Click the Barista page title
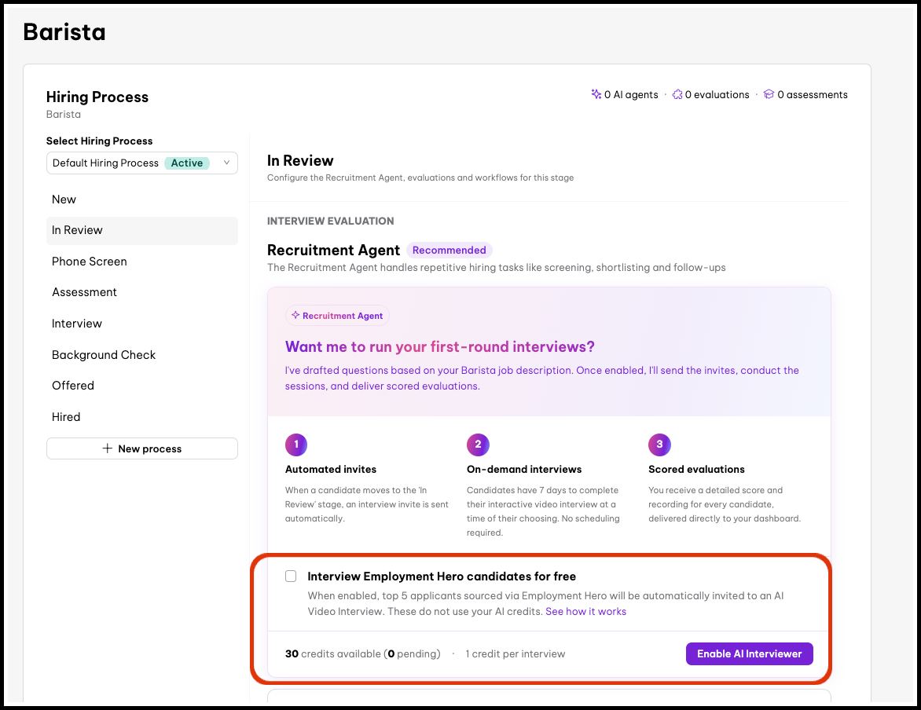This screenshot has height=710, width=921. point(64,31)
